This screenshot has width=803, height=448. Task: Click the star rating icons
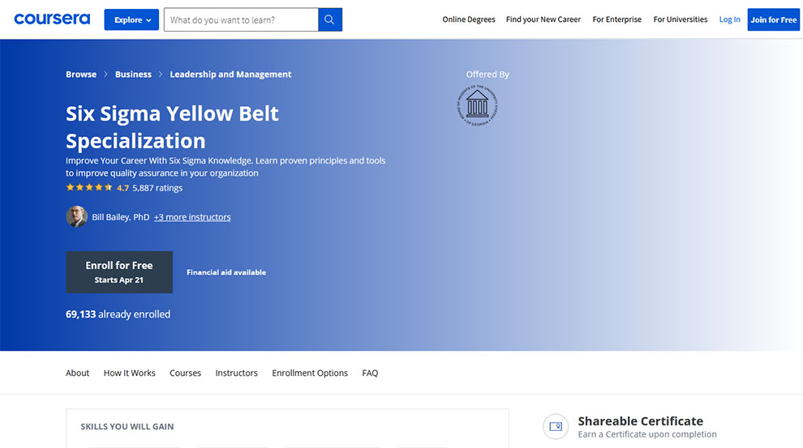pyautogui.click(x=89, y=188)
